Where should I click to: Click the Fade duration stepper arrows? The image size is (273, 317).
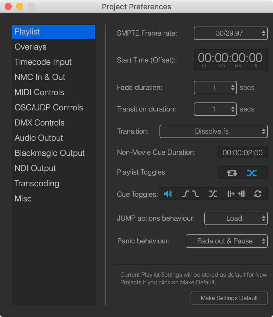point(233,88)
